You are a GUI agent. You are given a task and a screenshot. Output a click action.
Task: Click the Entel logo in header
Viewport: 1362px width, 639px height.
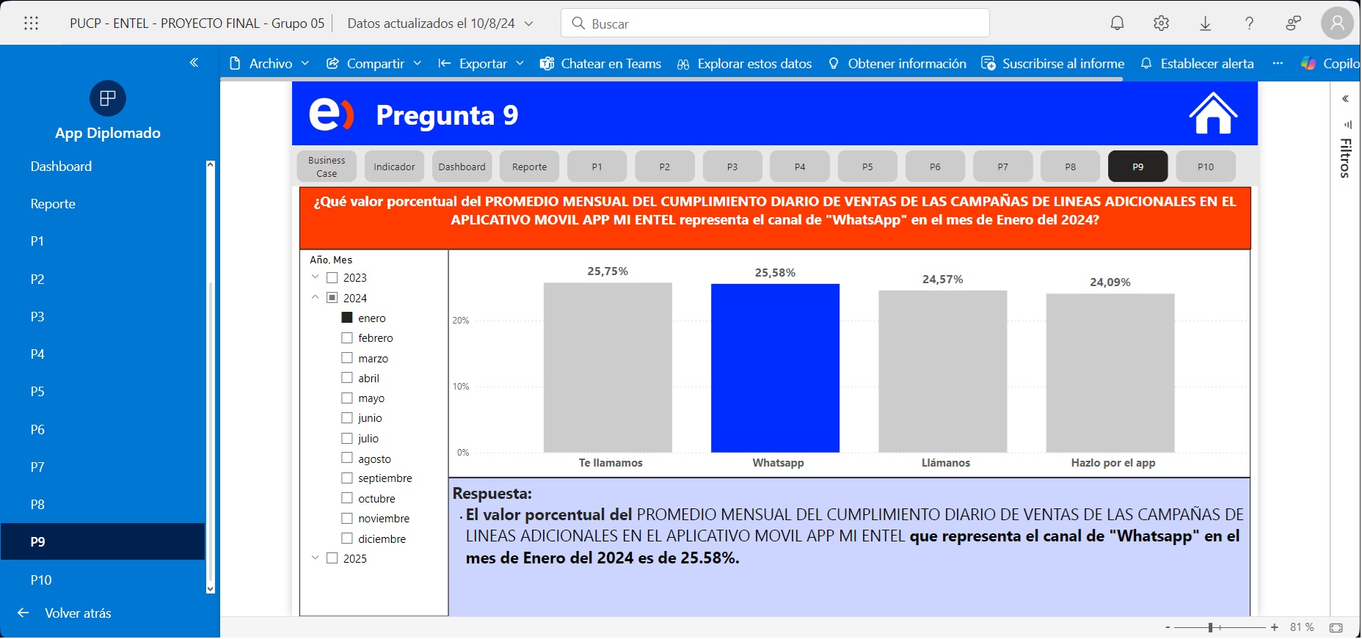point(332,114)
